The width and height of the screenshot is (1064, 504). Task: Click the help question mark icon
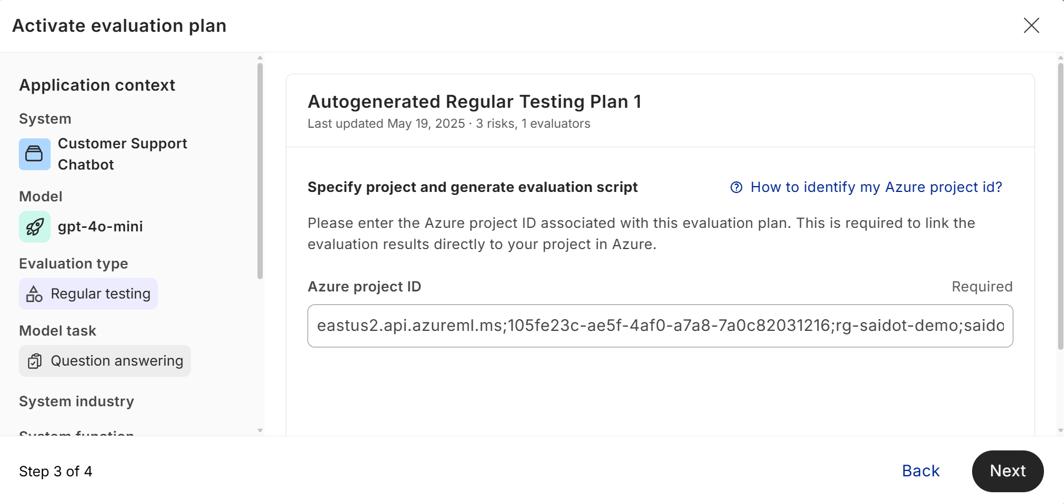point(736,187)
